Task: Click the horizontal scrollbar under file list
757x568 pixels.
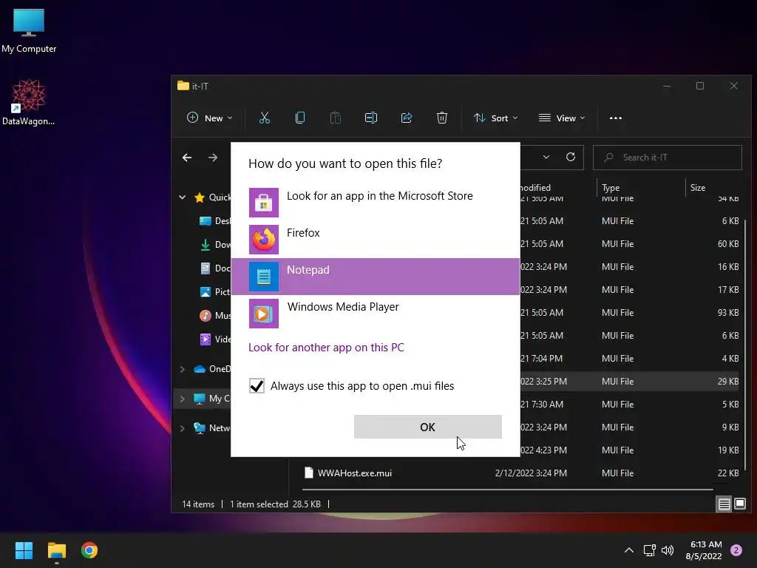Action: point(507,490)
